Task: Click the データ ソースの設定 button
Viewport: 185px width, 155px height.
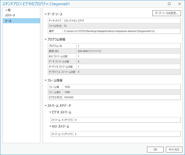Action: pos(166,13)
